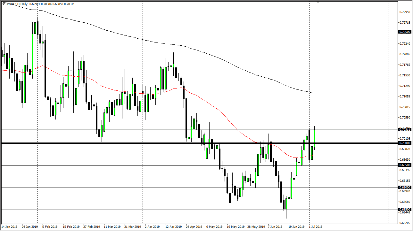Select the 0.70000 price level label
The height and width of the screenshot is (231, 413).
point(405,143)
